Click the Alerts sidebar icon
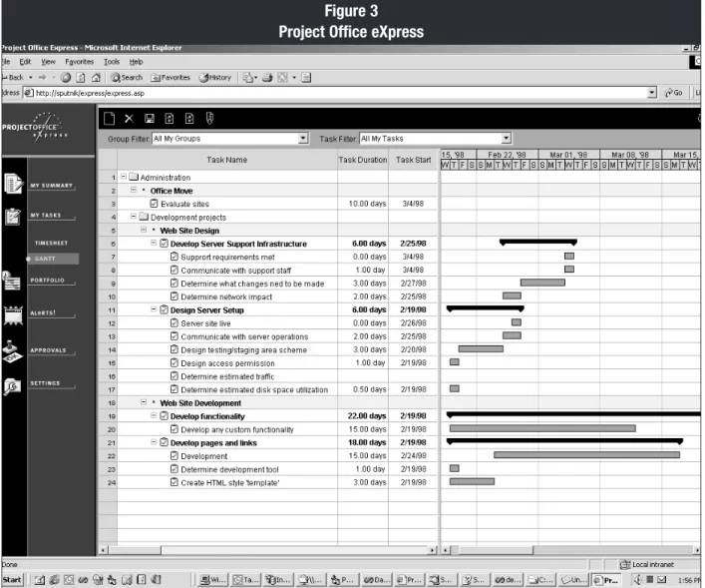The width and height of the screenshot is (705, 588). tap(13, 314)
